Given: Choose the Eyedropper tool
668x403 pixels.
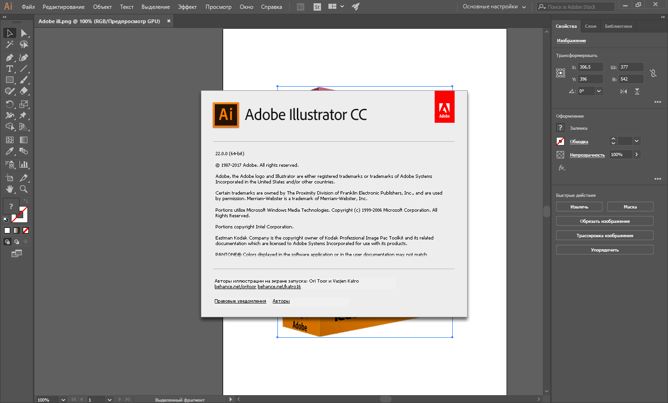Looking at the screenshot, I should point(9,151).
